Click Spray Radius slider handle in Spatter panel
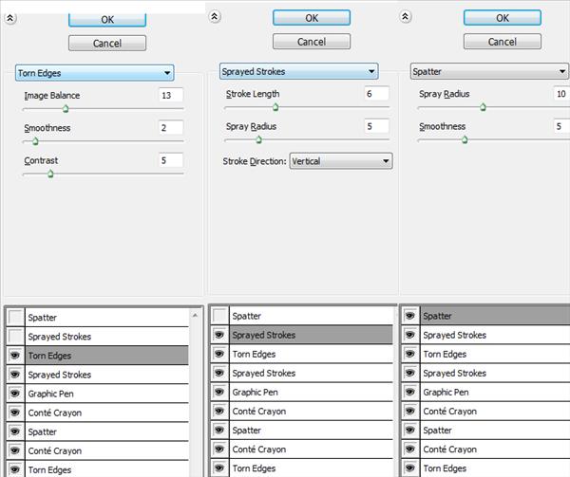The image size is (570, 477). tap(483, 107)
